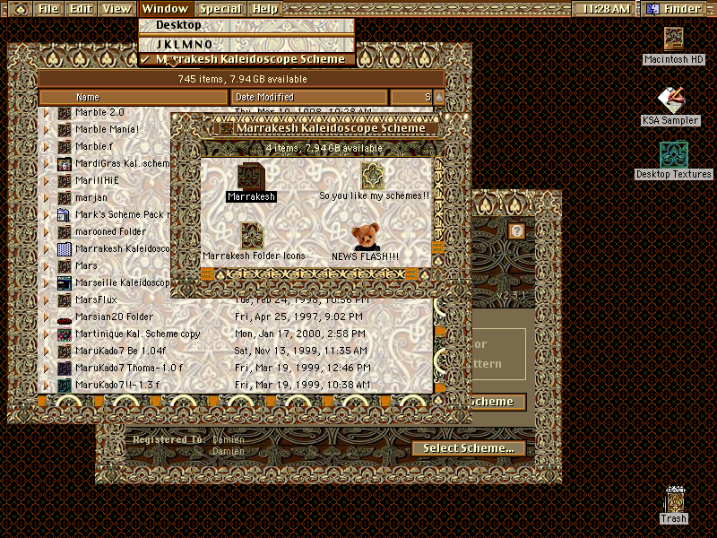The image size is (717, 538).
Task: Select the KSA Sampler desktop icon
Action: [x=670, y=100]
